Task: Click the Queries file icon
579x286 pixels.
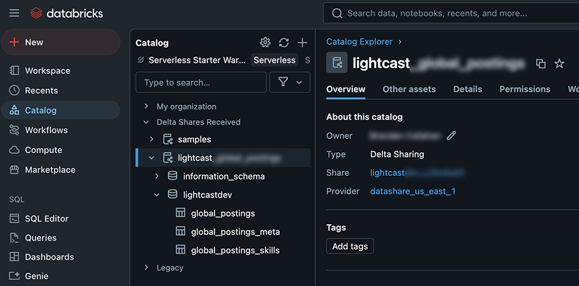Action: (14, 238)
